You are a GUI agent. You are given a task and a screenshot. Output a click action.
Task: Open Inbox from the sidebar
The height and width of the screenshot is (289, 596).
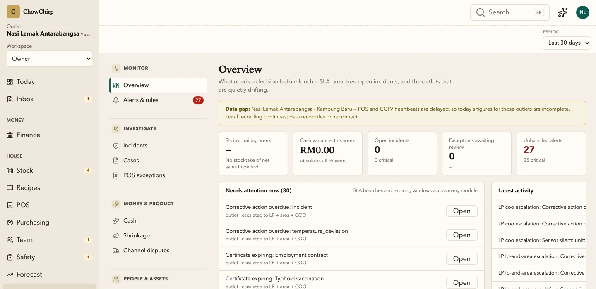pyautogui.click(x=49, y=99)
